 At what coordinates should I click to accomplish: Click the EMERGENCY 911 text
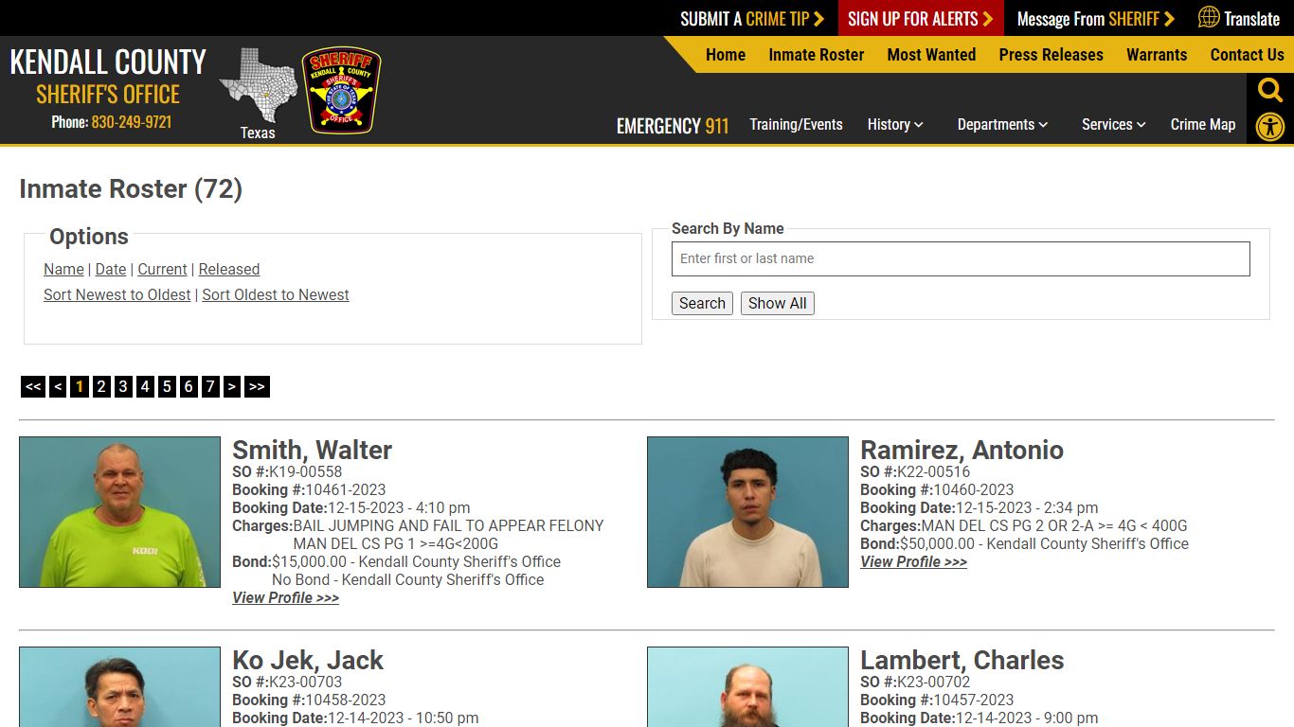point(673,126)
